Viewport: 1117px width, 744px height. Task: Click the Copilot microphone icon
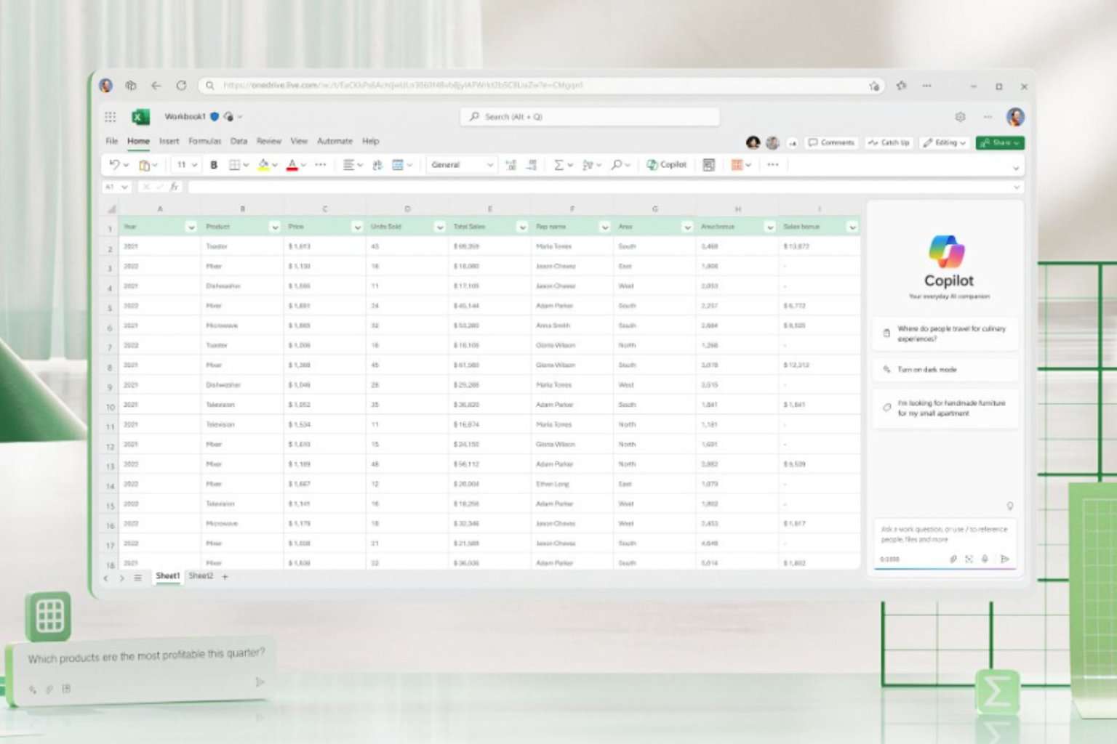(x=985, y=559)
